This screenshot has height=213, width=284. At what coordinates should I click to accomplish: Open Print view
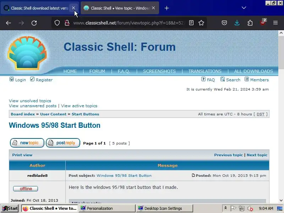pos(22,155)
